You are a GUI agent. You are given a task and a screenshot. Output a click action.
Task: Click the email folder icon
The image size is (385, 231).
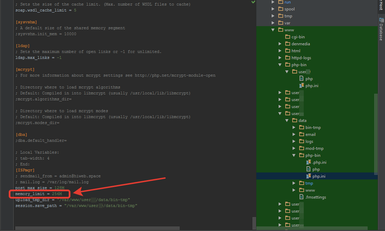pyautogui.click(x=302, y=134)
